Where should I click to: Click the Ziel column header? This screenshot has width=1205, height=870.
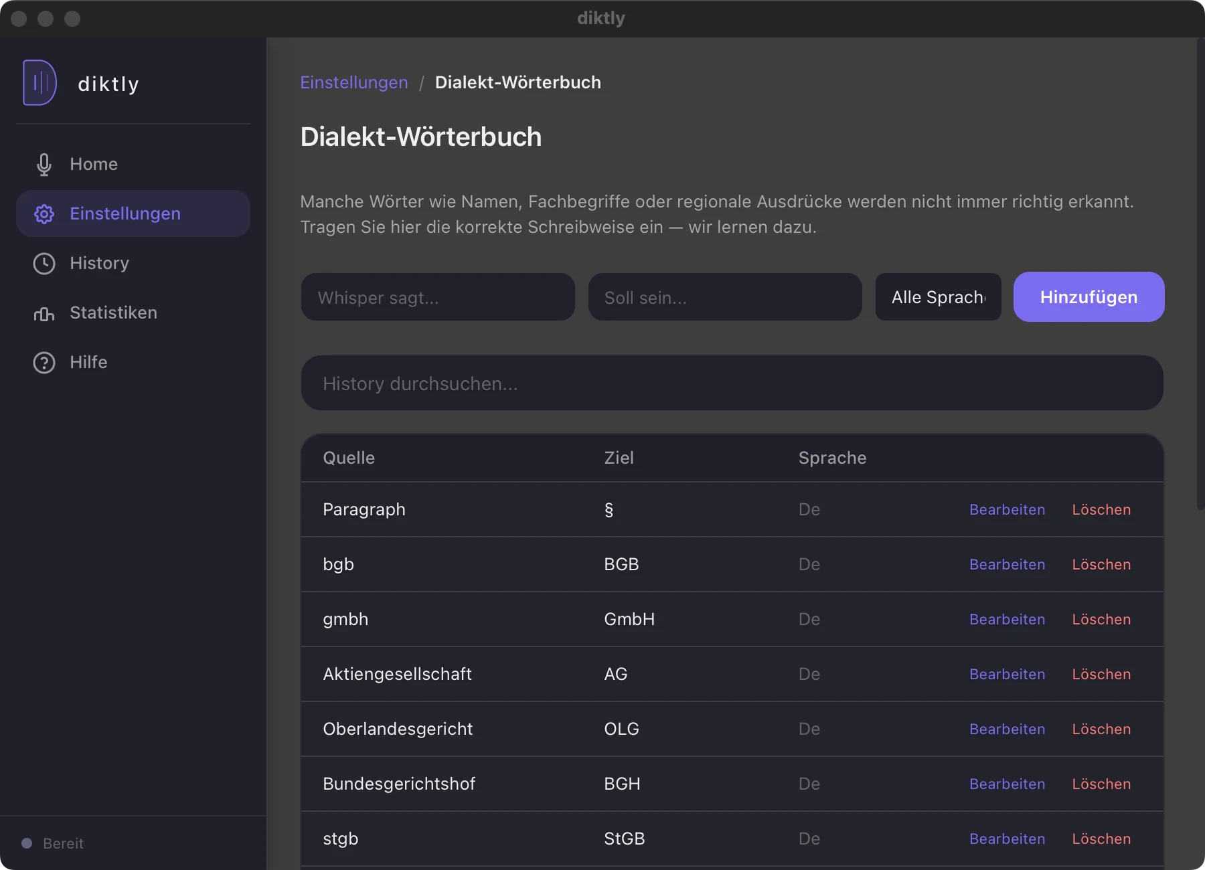coord(619,458)
